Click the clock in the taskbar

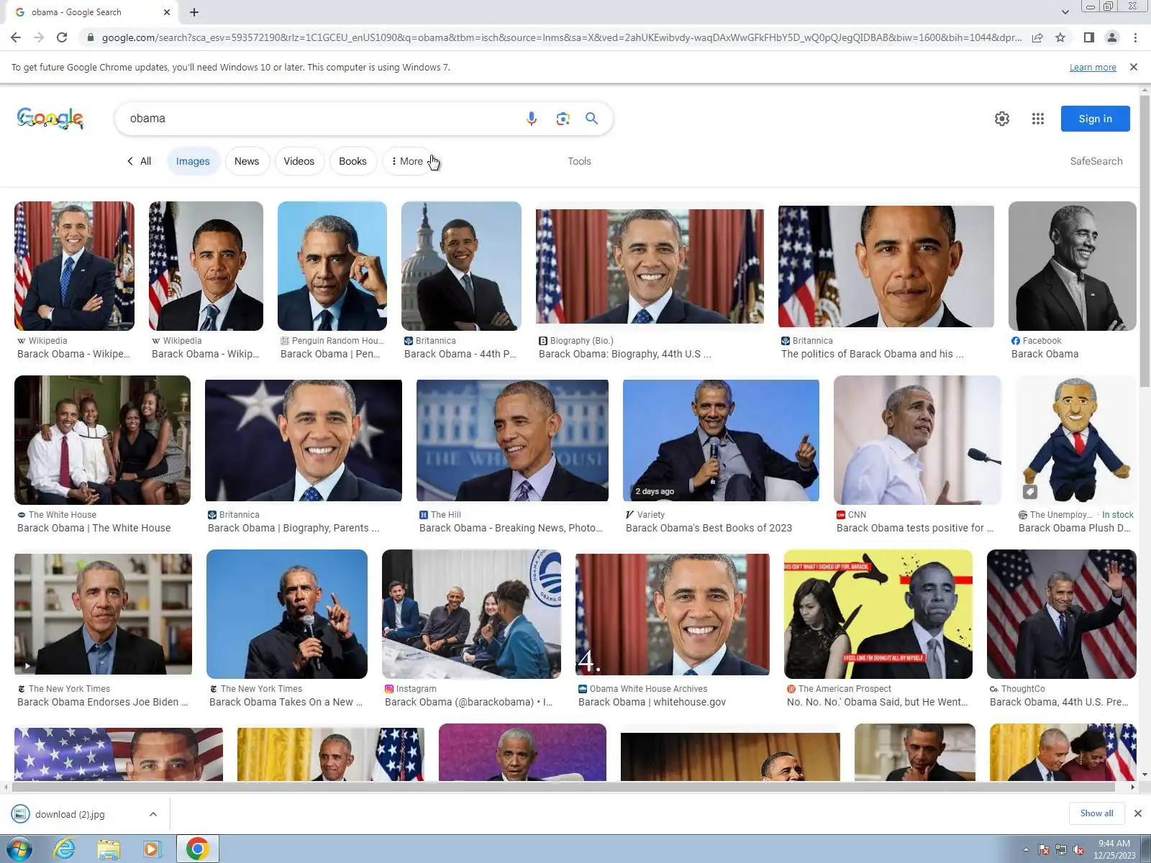click(1114, 849)
